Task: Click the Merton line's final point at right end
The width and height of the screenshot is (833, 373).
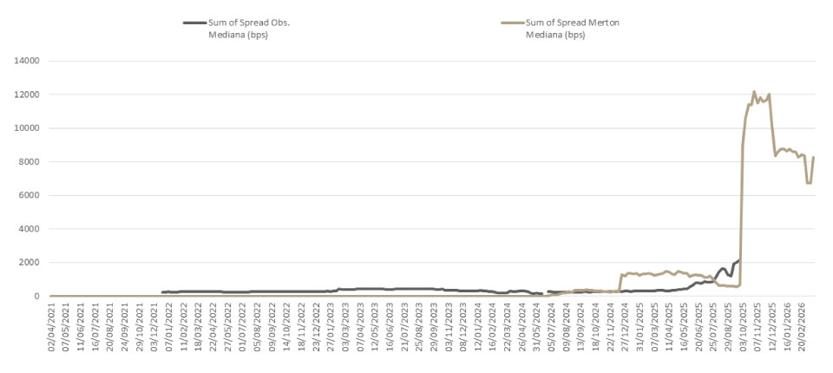Action: tap(814, 157)
